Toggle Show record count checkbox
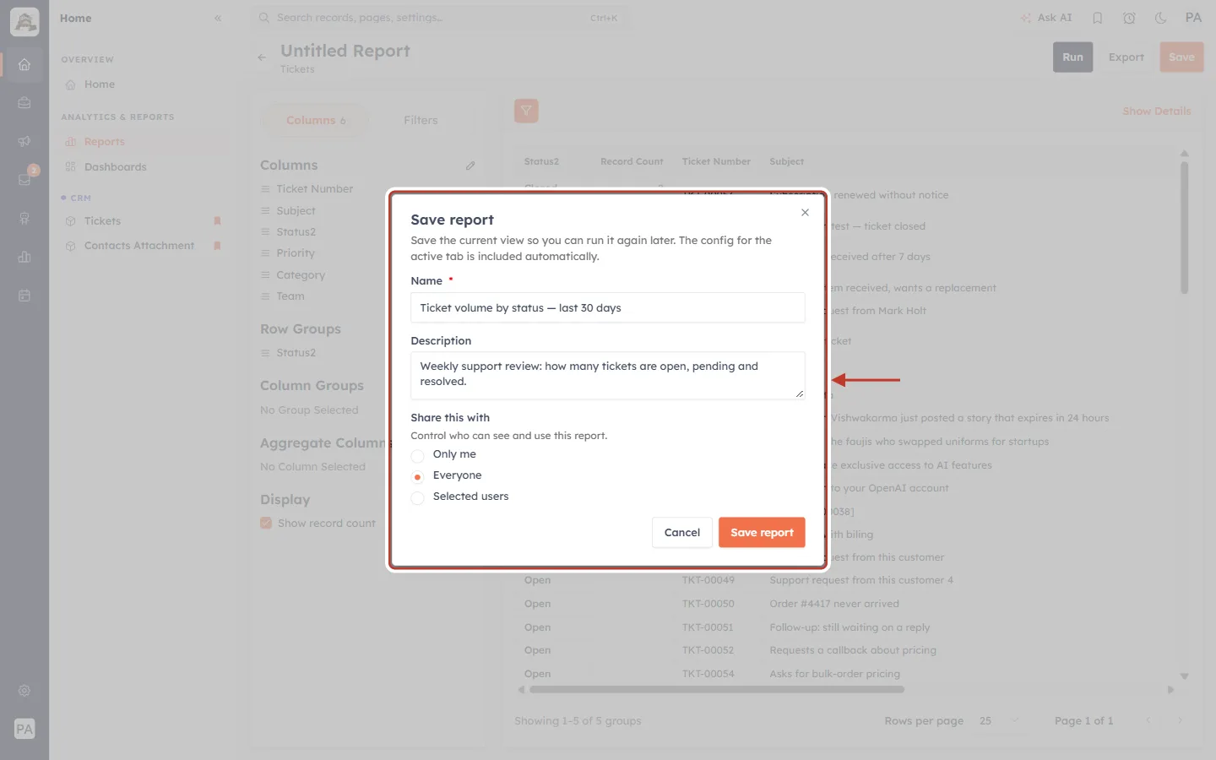The height and width of the screenshot is (760, 1216). pos(266,524)
